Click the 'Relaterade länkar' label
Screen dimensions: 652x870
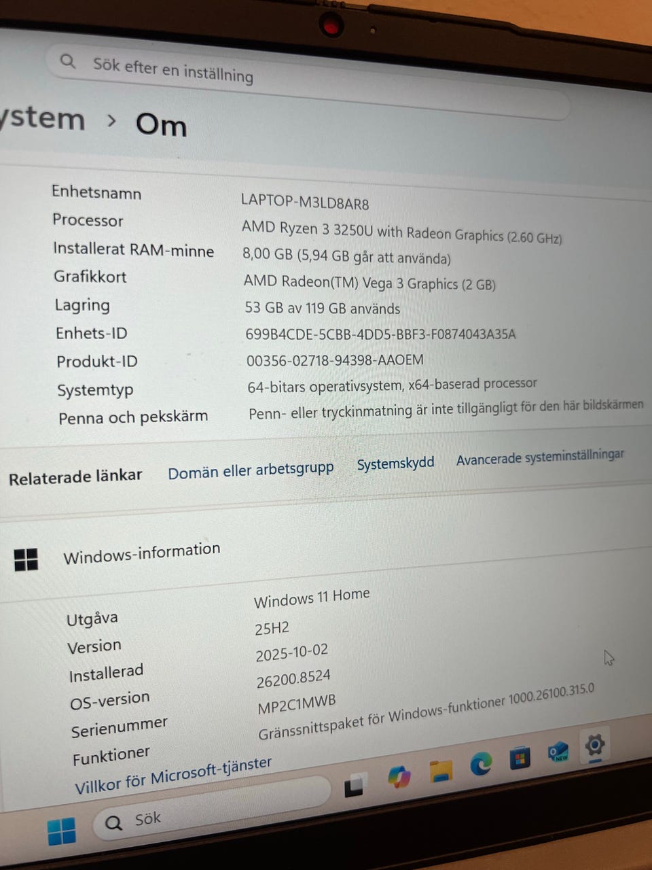click(x=75, y=476)
